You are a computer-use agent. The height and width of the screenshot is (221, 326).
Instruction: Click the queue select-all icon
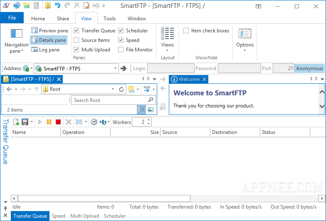click(79, 122)
